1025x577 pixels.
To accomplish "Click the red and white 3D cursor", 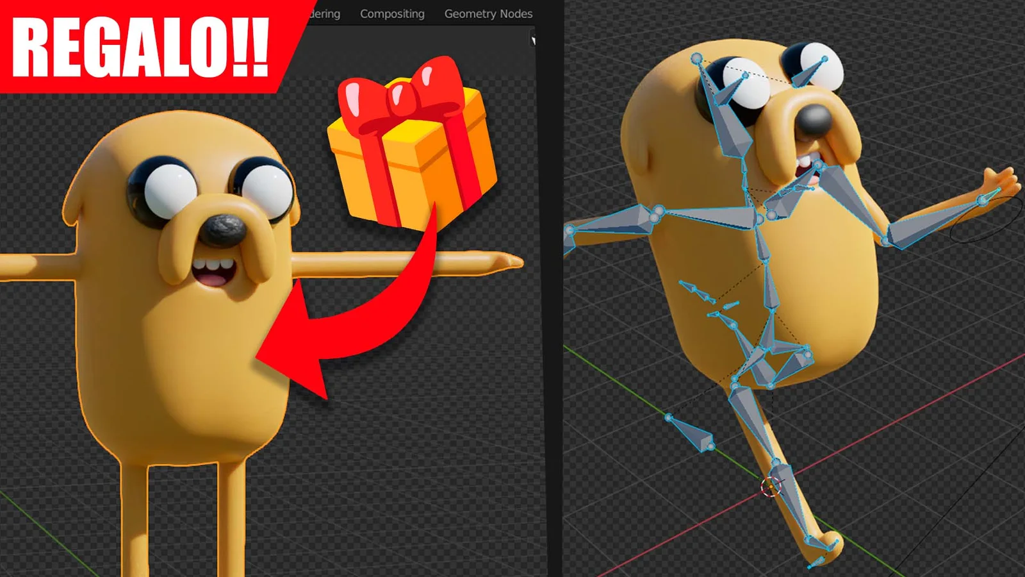I will [771, 487].
